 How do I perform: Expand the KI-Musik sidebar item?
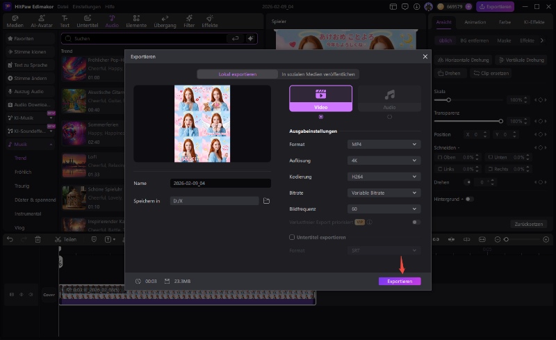(51, 118)
